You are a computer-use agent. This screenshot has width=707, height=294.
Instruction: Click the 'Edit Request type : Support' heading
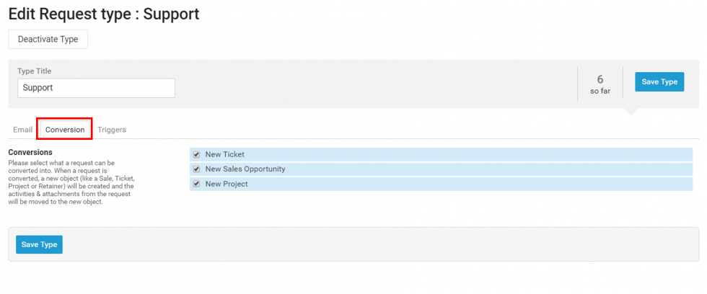click(104, 14)
